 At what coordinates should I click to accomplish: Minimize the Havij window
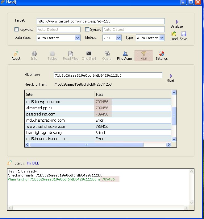pos(183,2)
